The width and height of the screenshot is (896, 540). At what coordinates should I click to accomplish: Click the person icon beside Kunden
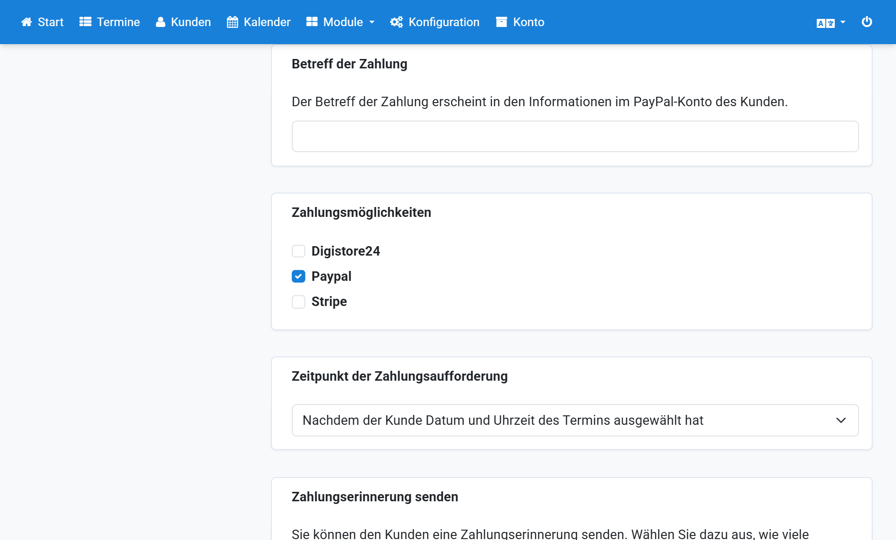coord(160,22)
